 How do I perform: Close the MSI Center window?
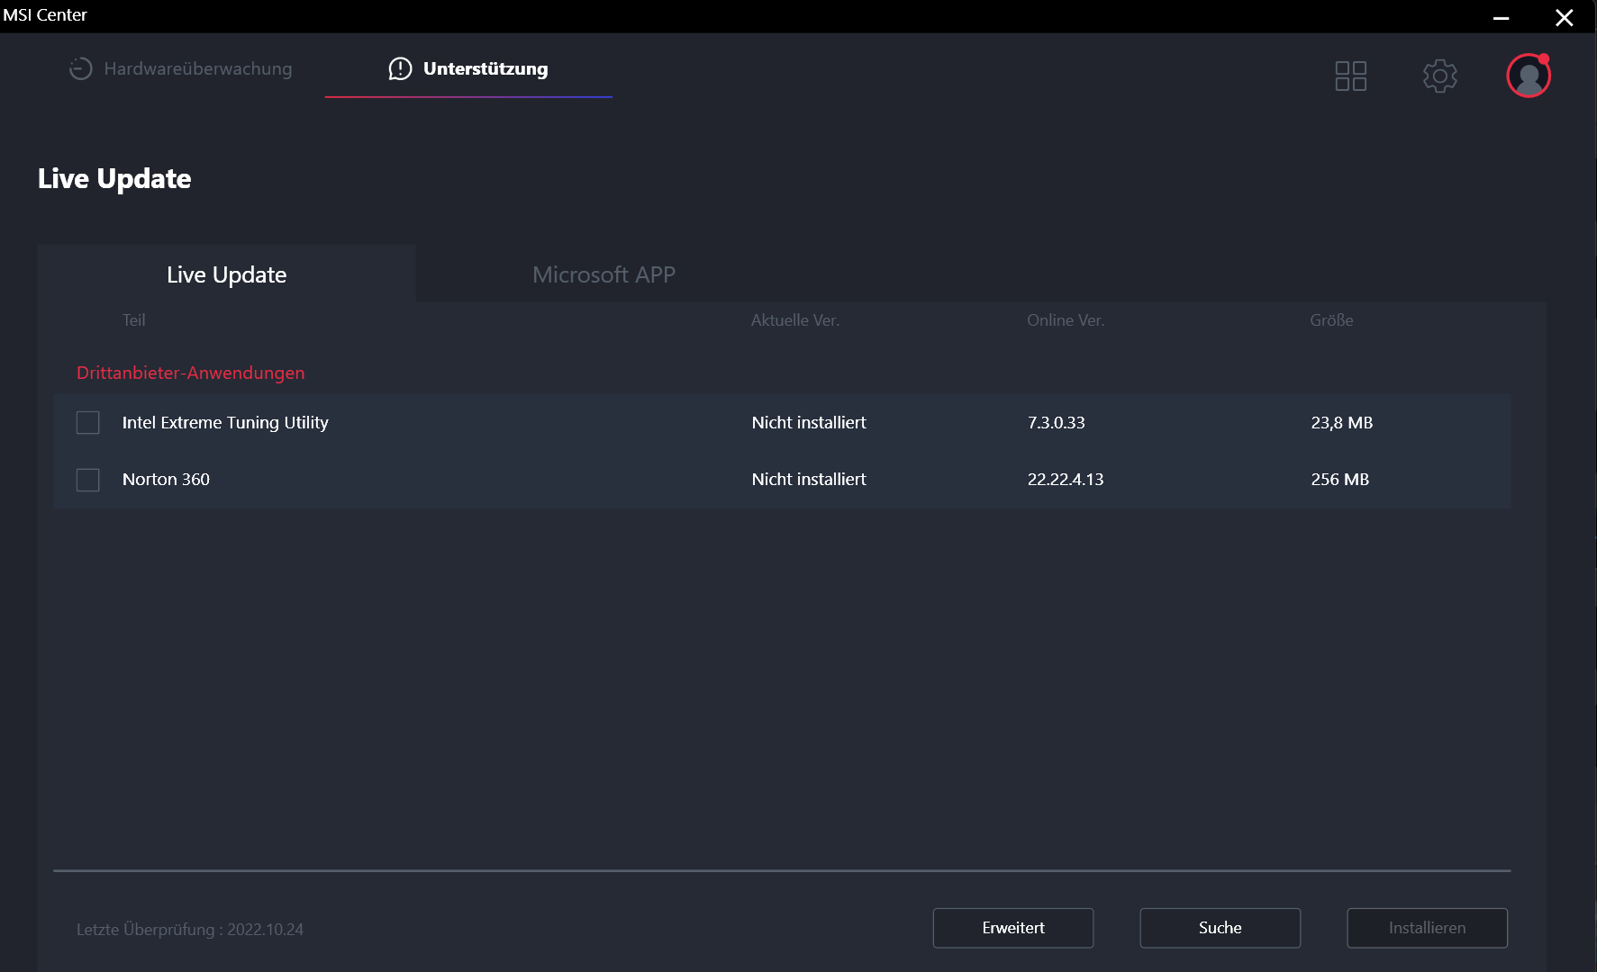point(1565,18)
